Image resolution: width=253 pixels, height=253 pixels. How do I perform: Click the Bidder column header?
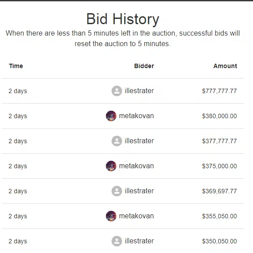(x=144, y=66)
